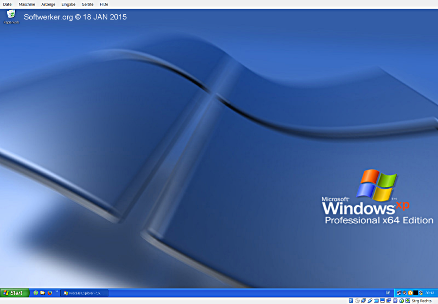This screenshot has height=304, width=438.
Task: Open the Maschine menu
Action: click(x=27, y=4)
